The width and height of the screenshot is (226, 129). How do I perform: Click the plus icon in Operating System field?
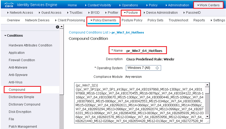pyautogui.click(x=157, y=68)
